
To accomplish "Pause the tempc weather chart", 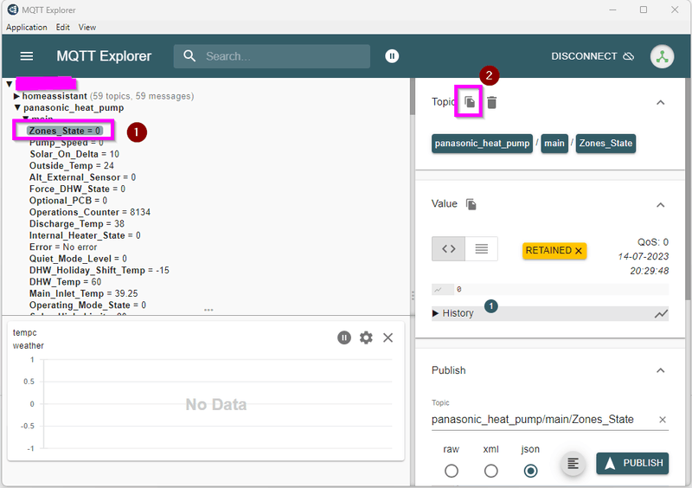I will click(344, 337).
